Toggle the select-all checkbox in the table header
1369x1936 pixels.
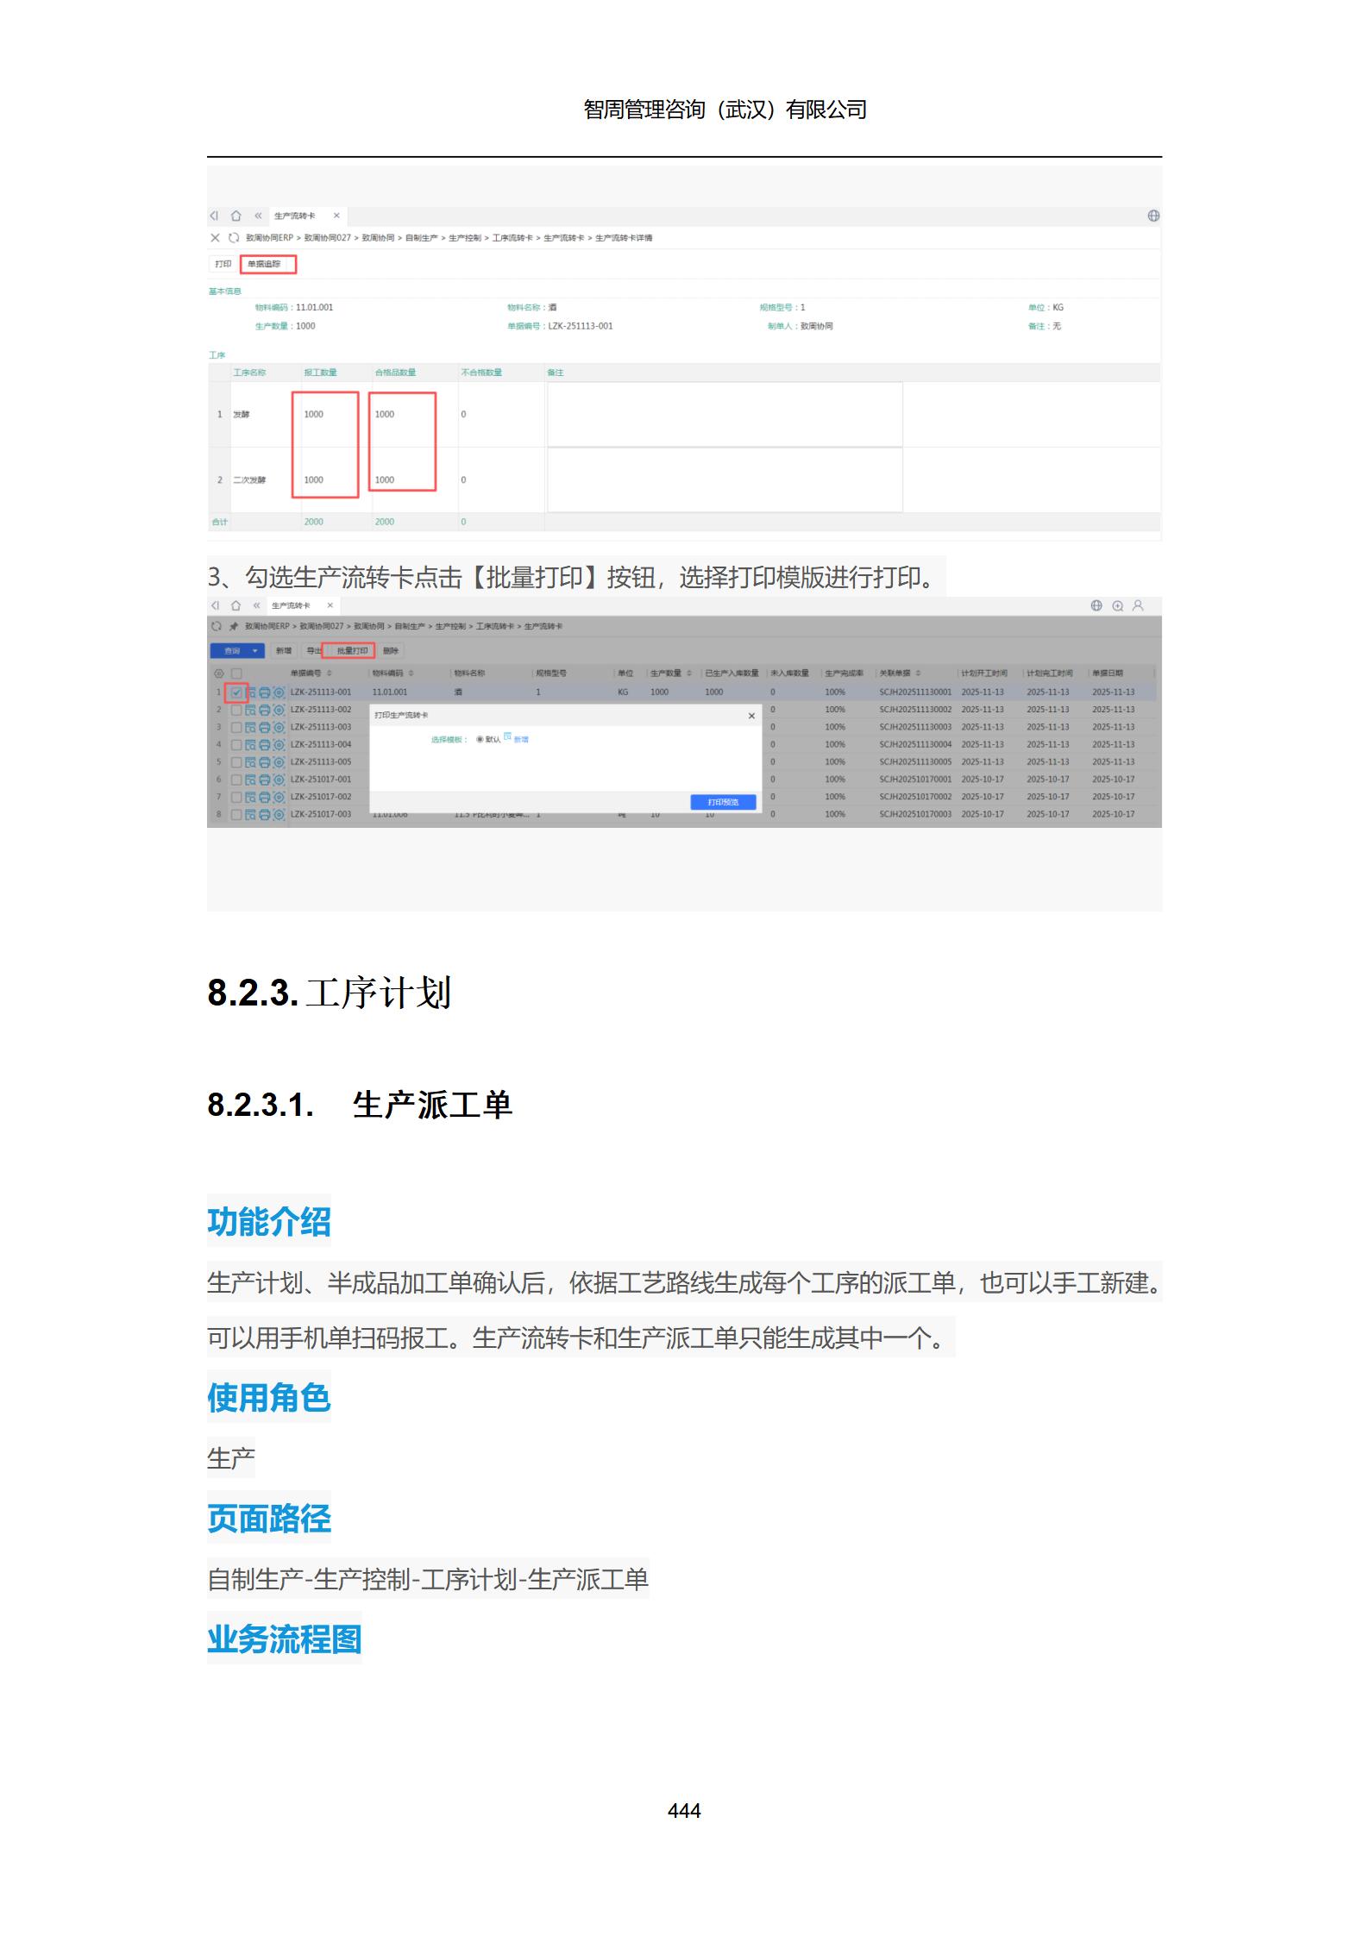pos(236,674)
